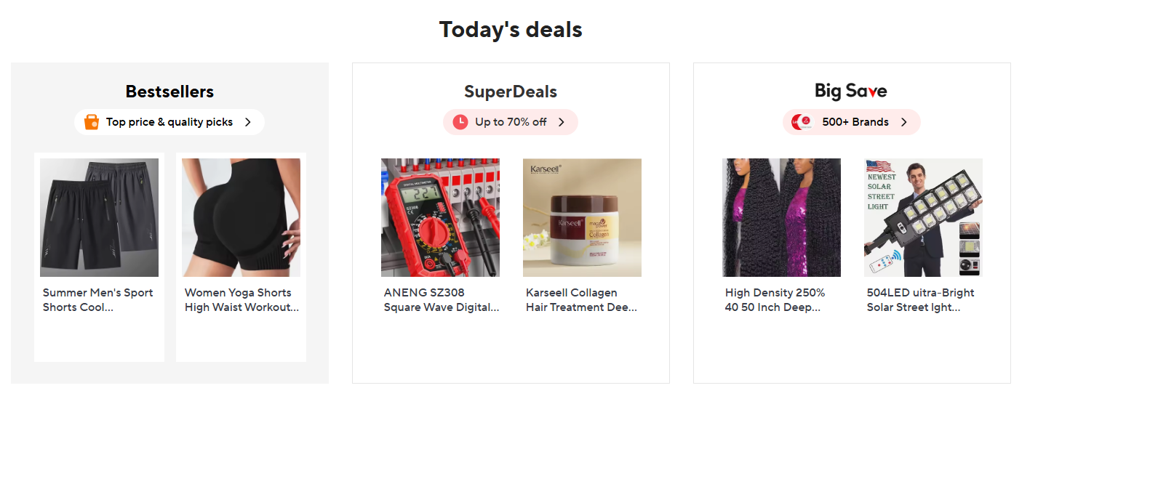Click the Karseell Collagen Hair Treatment title
Screen dimensions: 1158x497
pyautogui.click(x=581, y=300)
